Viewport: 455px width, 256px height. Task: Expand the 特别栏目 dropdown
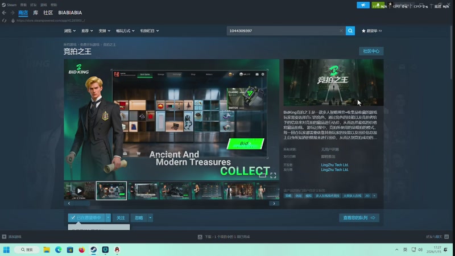click(x=150, y=31)
